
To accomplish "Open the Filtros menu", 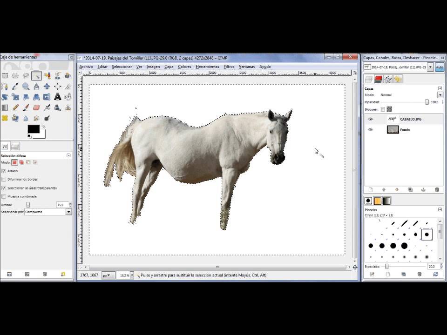I will point(229,67).
